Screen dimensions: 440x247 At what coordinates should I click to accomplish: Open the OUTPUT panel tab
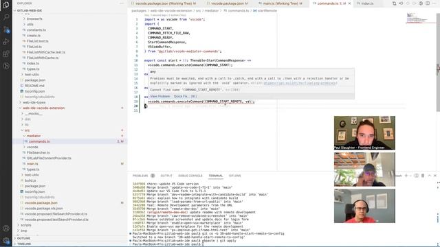click(x=166, y=176)
